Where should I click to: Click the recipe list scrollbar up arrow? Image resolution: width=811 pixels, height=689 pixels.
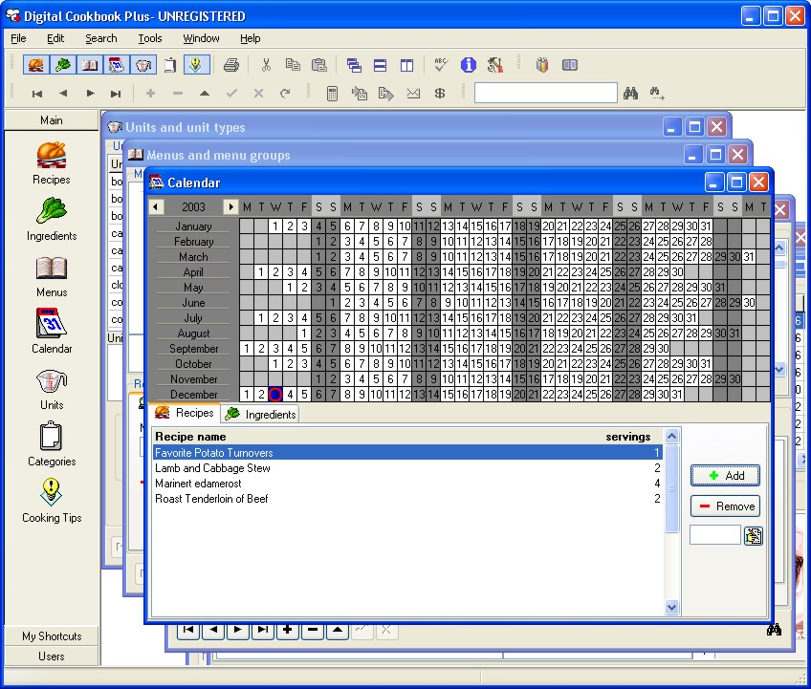672,437
